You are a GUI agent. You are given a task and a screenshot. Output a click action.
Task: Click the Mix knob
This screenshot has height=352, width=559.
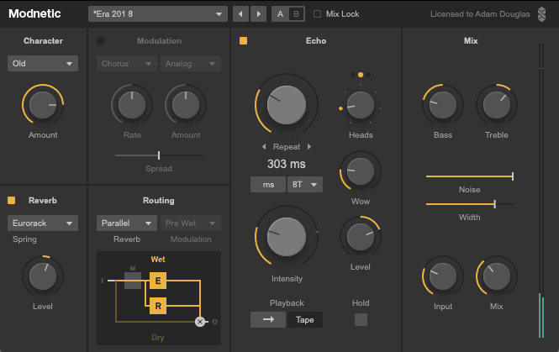tap(496, 276)
